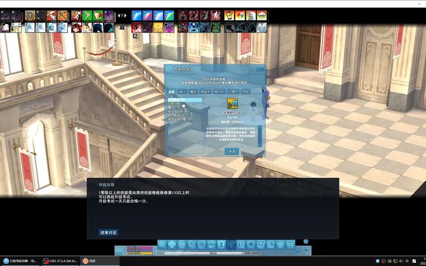Switch to the 战斗 tab

pos(182,92)
